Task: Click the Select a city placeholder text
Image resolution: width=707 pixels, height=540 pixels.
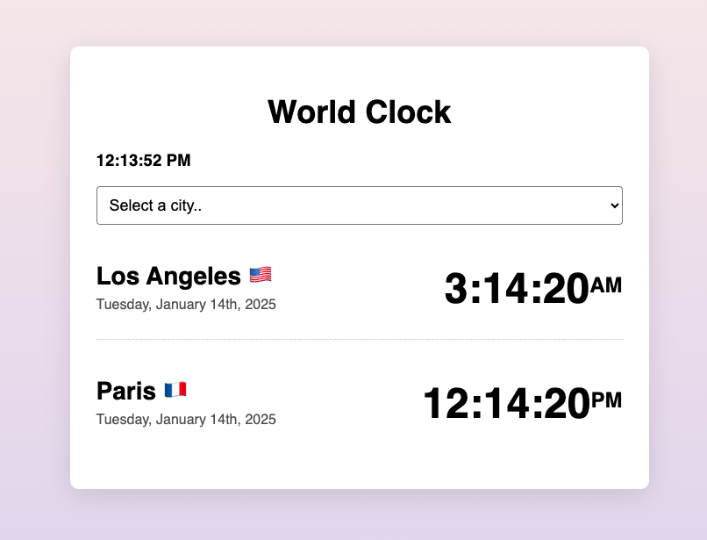Action: pyautogui.click(x=155, y=205)
